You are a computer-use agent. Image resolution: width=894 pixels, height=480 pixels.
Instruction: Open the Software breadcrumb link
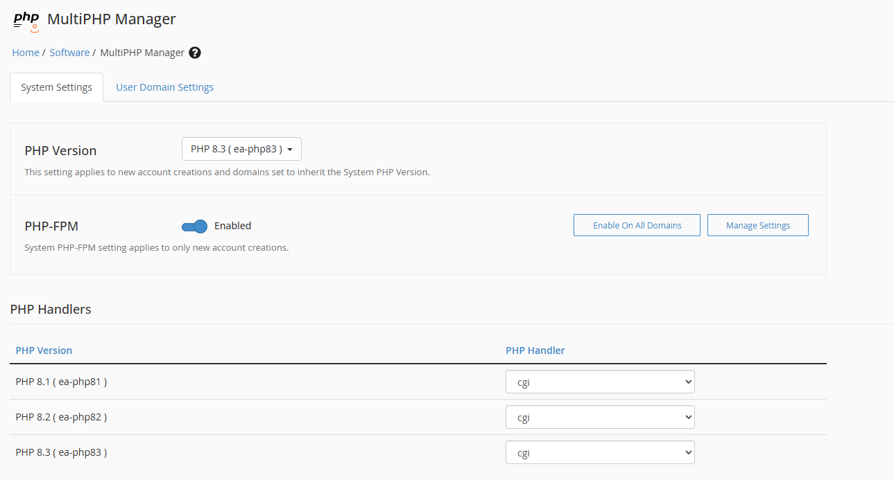[x=69, y=53]
